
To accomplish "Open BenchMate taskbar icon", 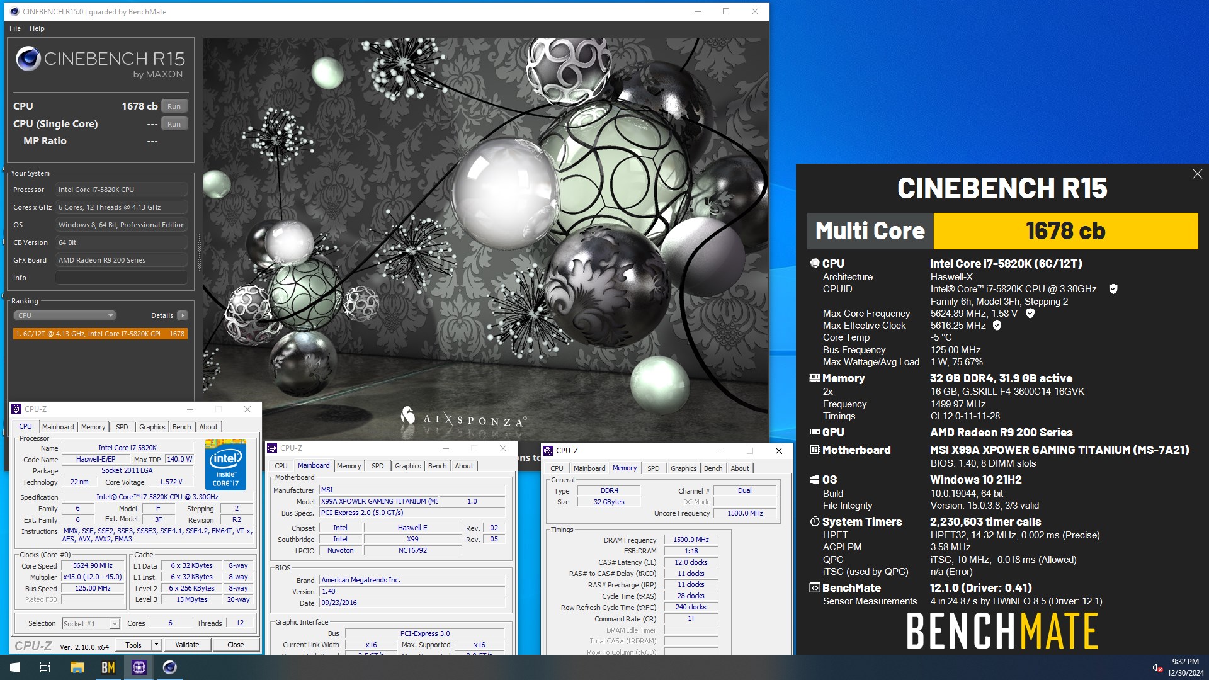I will (x=108, y=667).
